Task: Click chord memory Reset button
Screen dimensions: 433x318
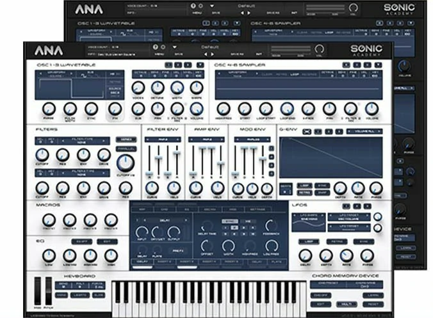Action: (x=373, y=304)
